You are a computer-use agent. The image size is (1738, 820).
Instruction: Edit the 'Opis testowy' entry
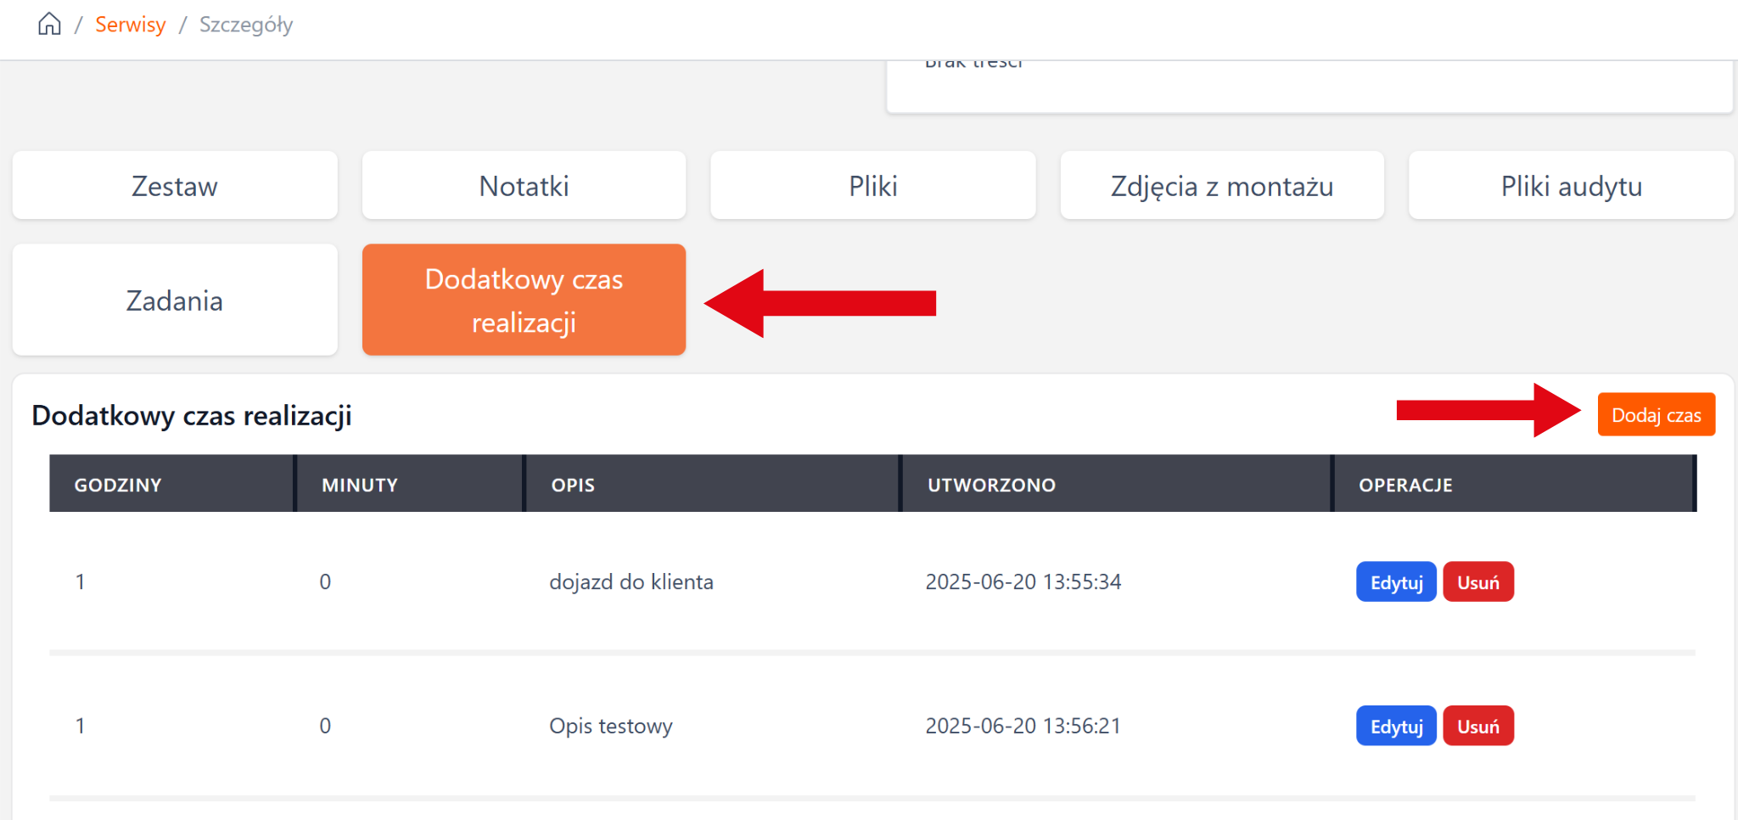[x=1395, y=727]
